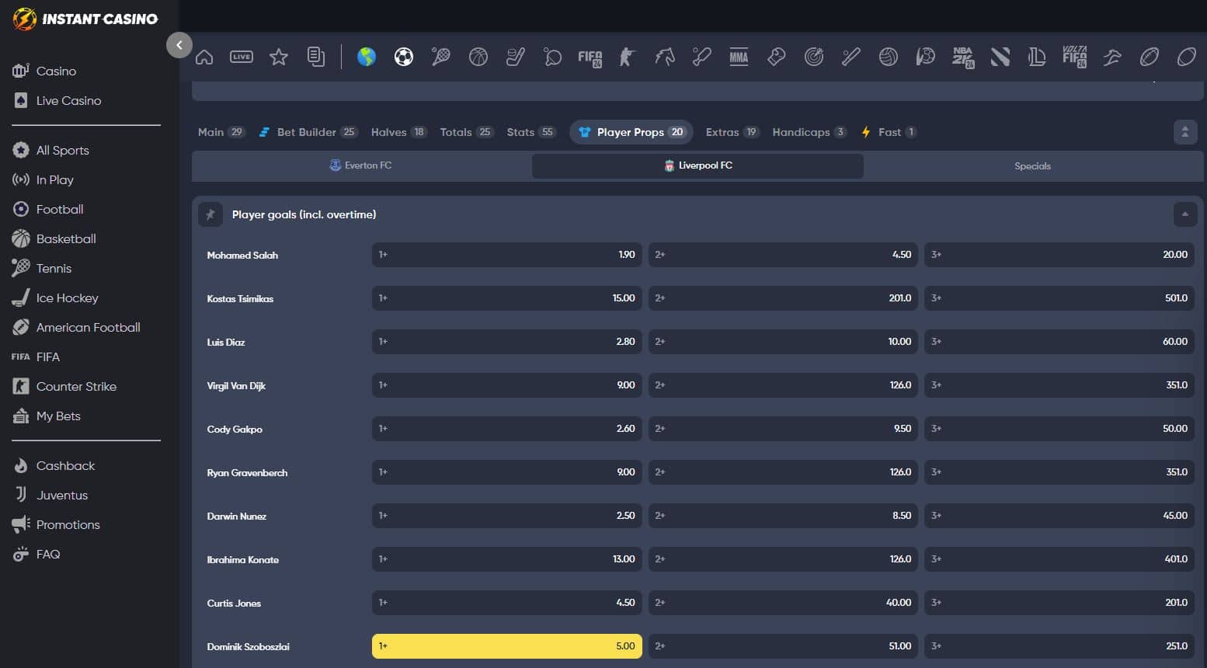The image size is (1207, 668).
Task: Bet Cody Gakpo 3+ goals at 50.00
Action: (x=1059, y=429)
